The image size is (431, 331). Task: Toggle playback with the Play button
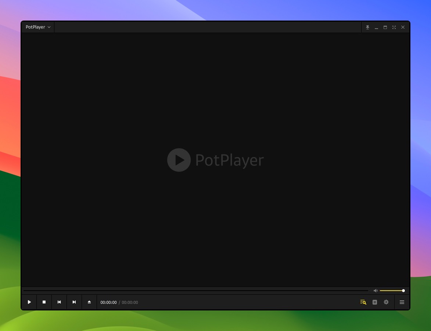[x=29, y=302]
